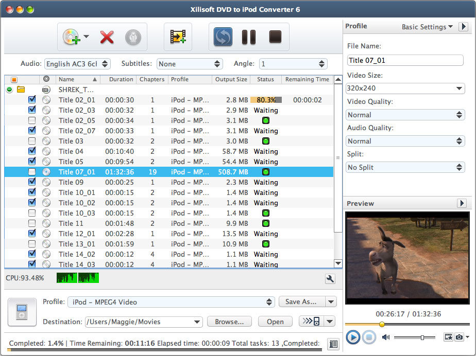This screenshot has width=476, height=356.
Task: Check the Title 02_05 checkbox
Action: point(32,120)
